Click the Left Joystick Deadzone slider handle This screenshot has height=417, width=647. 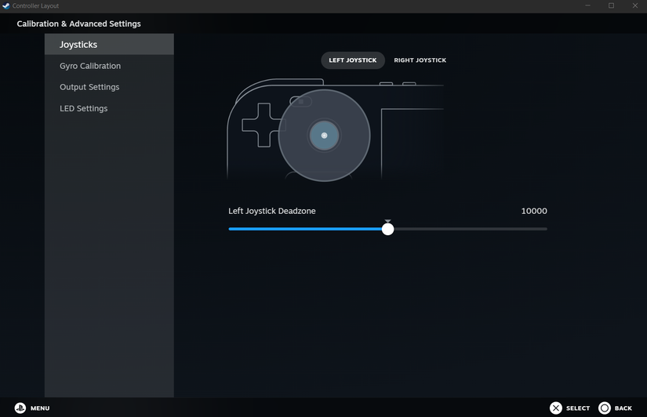[387, 229]
